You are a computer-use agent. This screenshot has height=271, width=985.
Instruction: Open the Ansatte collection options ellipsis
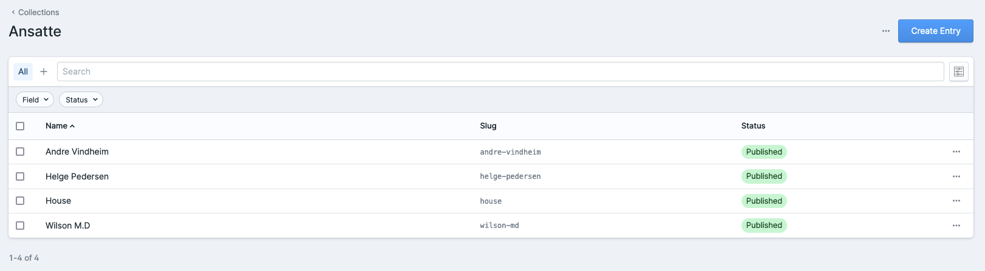point(885,31)
